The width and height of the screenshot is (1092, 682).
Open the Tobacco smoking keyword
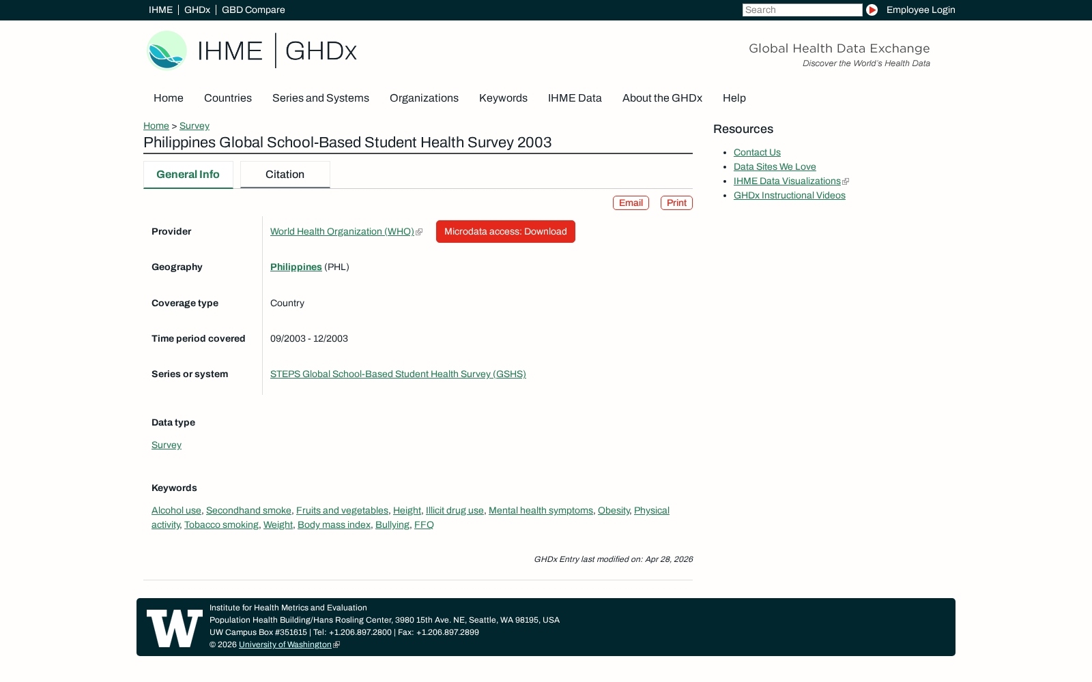point(221,525)
